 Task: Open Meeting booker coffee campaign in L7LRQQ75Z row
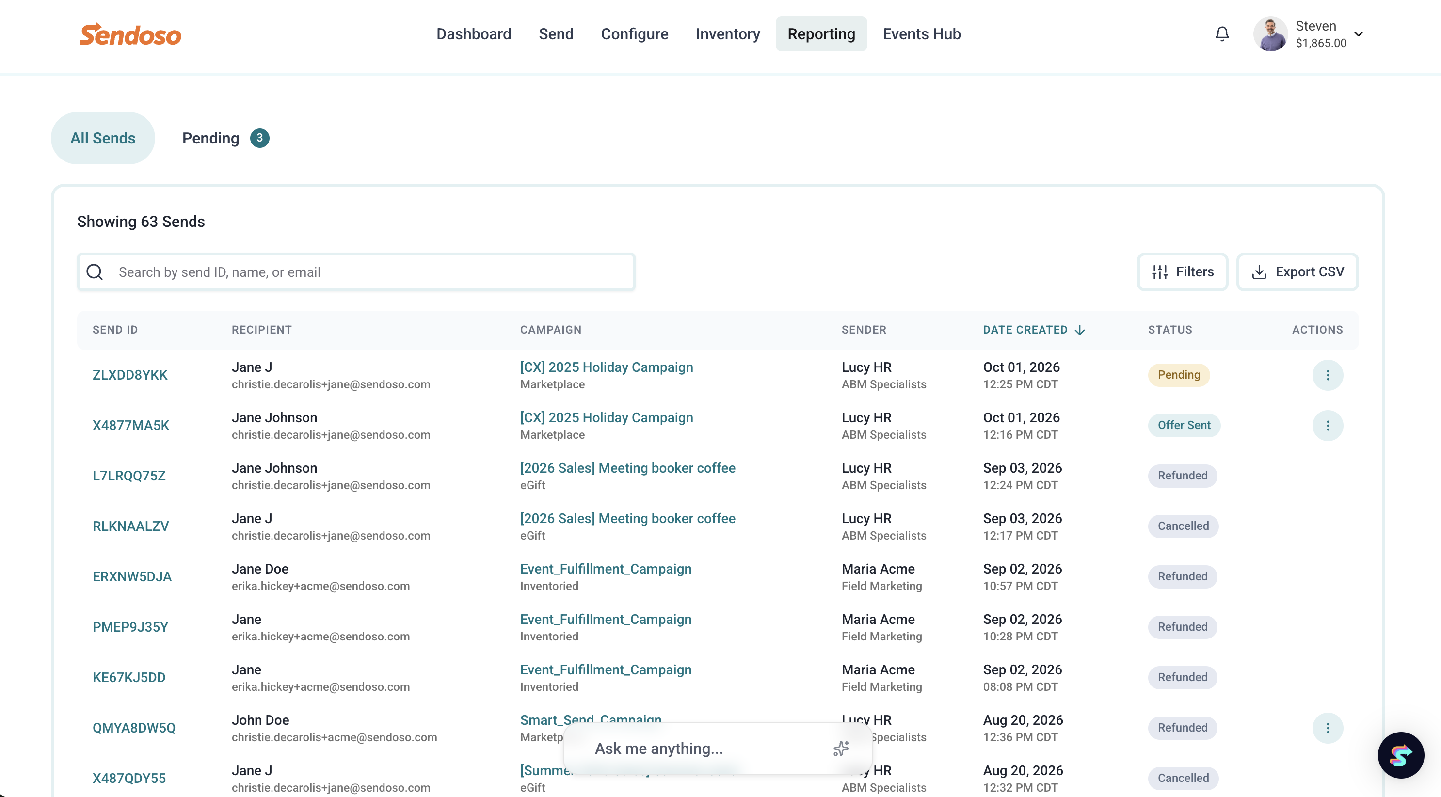coord(627,467)
